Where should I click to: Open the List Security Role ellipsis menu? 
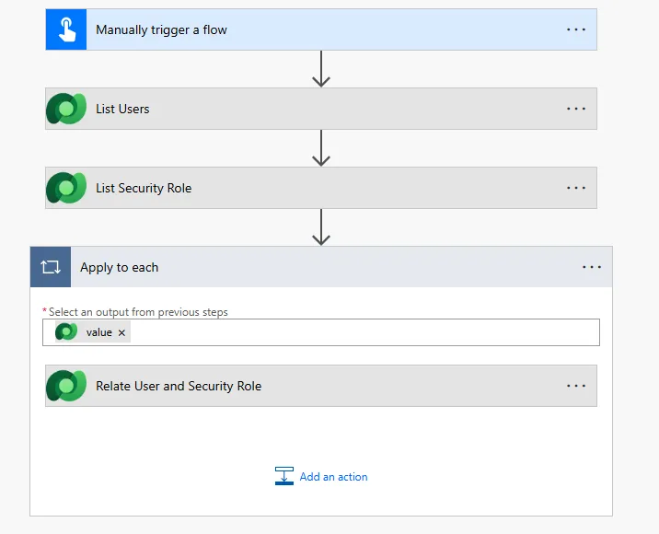coord(576,188)
